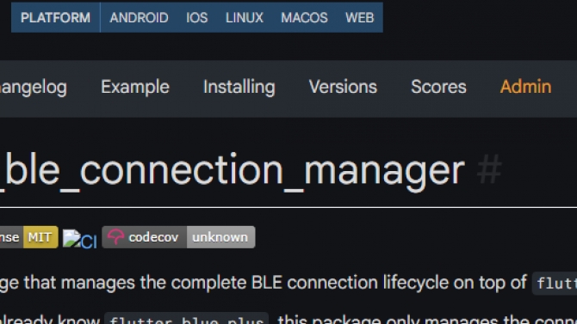Switch to the Installing tab
This screenshot has width=577, height=324.
click(239, 88)
